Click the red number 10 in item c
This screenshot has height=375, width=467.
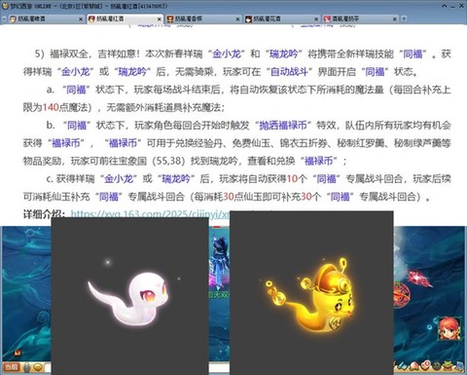[292, 179]
